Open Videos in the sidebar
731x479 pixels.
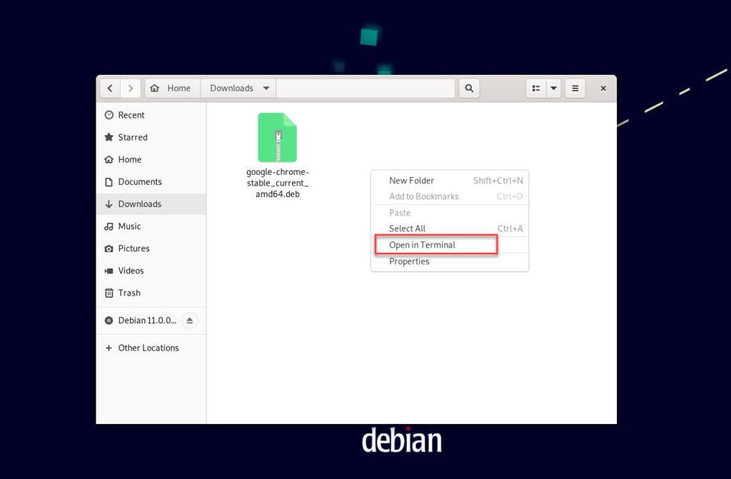pyautogui.click(x=151, y=271)
